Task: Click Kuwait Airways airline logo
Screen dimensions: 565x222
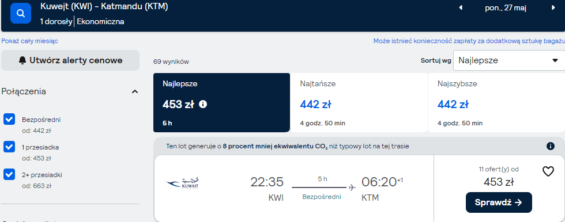Action: click(x=182, y=183)
